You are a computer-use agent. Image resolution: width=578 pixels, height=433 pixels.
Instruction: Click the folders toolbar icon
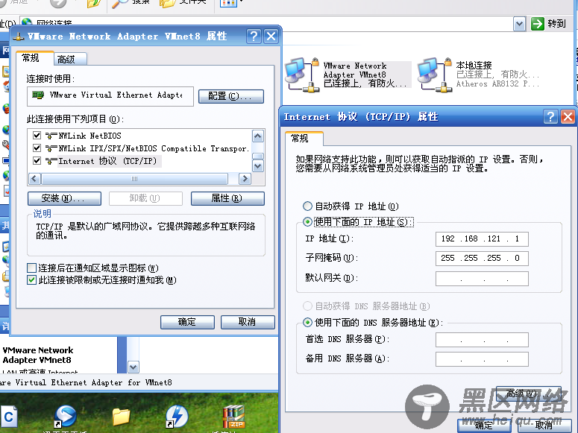point(167,4)
